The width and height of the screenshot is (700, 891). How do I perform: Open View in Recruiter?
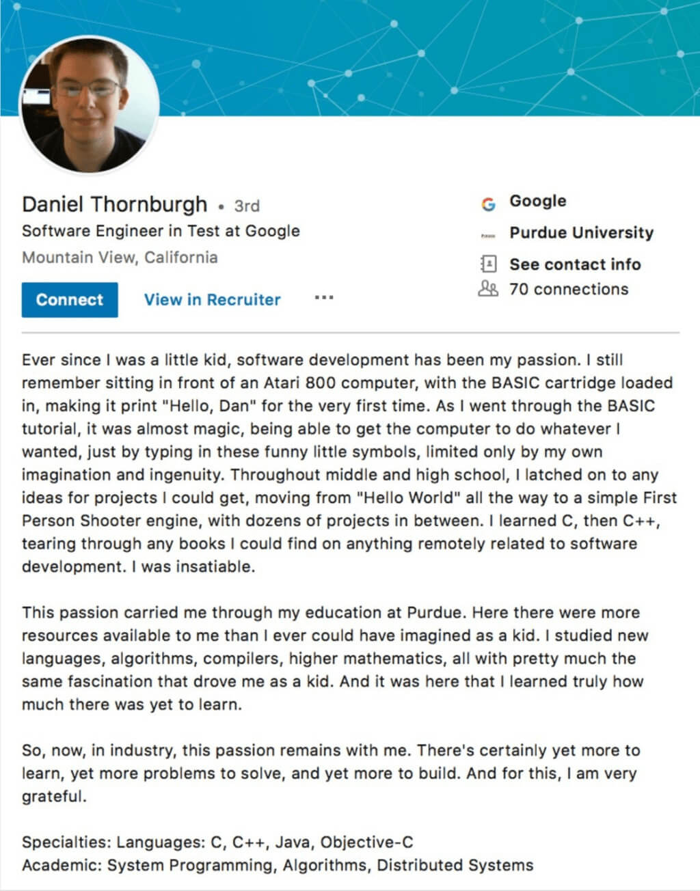click(211, 299)
